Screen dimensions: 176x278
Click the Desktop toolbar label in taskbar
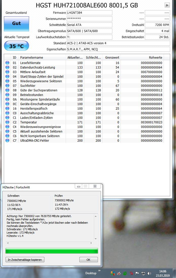(x=91, y=273)
